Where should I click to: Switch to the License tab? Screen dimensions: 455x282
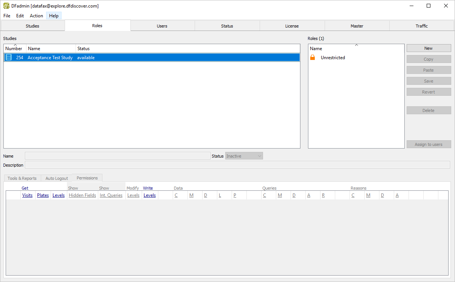292,26
